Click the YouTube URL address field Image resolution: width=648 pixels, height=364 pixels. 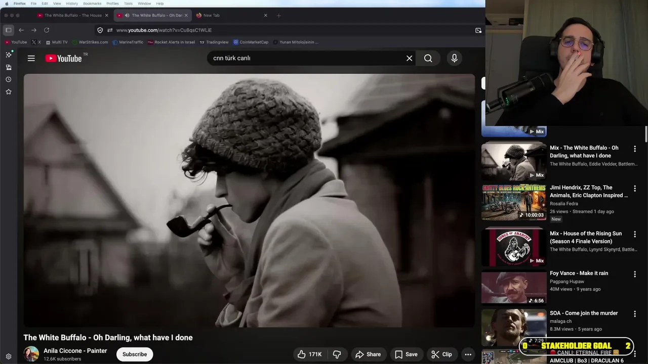(164, 30)
